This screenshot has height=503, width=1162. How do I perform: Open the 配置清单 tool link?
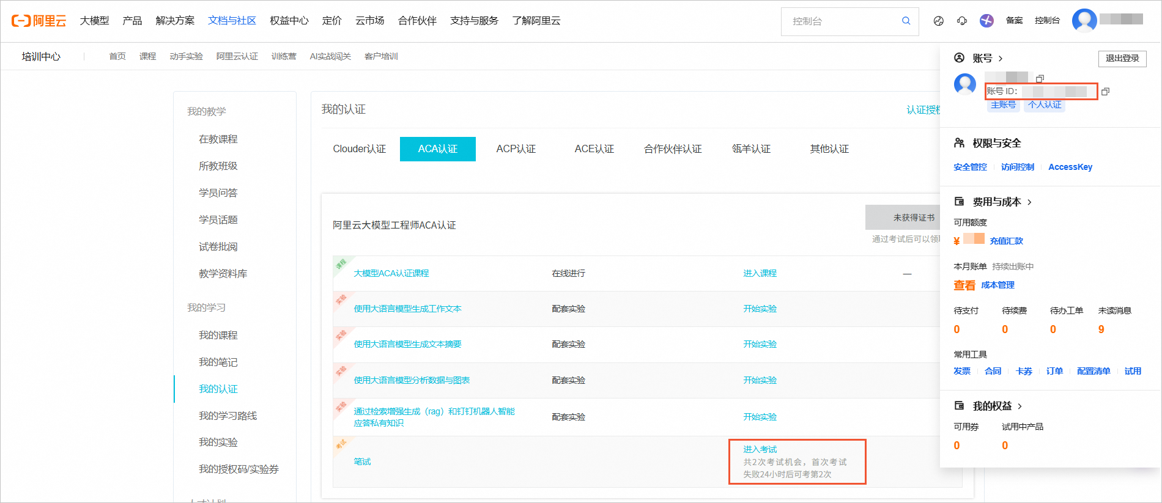(1094, 371)
